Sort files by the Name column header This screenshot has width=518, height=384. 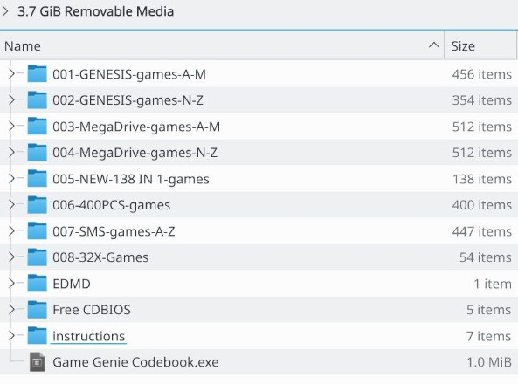click(x=222, y=45)
